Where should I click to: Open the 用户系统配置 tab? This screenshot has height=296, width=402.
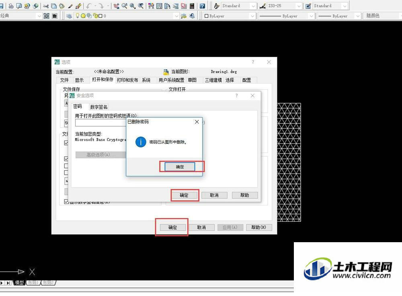[171, 80]
